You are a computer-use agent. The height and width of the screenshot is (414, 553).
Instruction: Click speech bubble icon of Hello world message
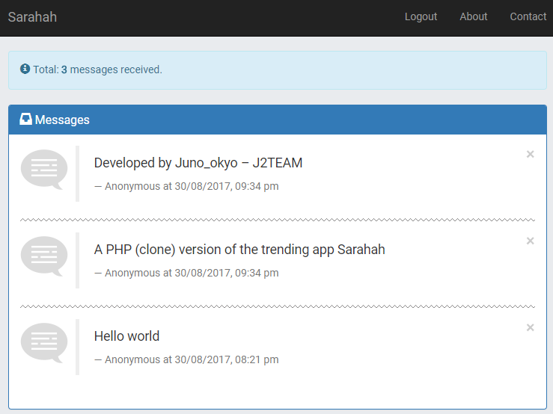[44, 343]
